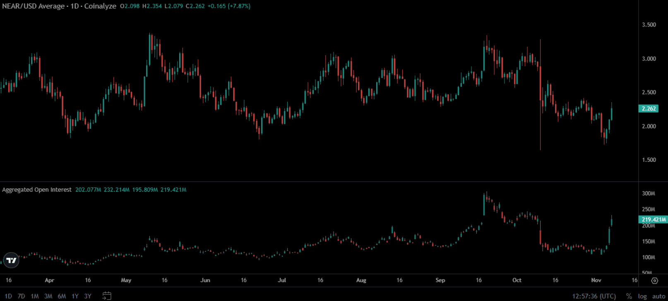Image resolution: width=668 pixels, height=301 pixels.
Task: Choose the 1Y time range
Action: coord(75,296)
